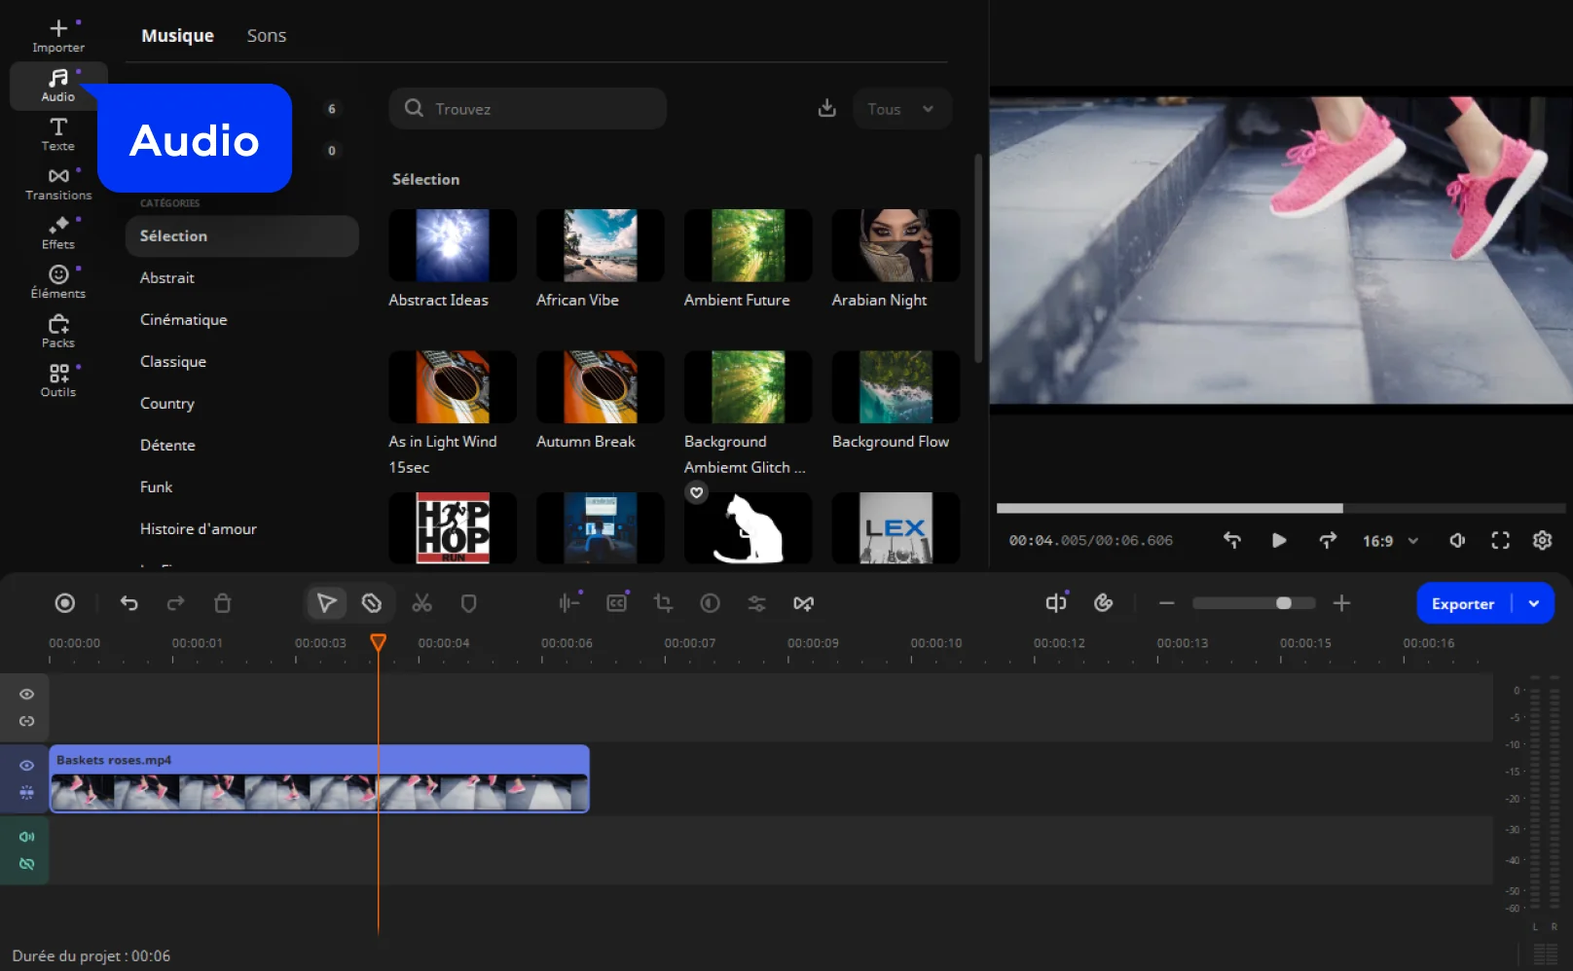The image size is (1573, 971).
Task: Toggle visibility of the top overlay track
Action: coord(27,695)
